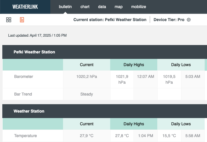This screenshot has width=207, height=142.
Task: Click Current column header in Pefki table
Action: [x=87, y=65]
